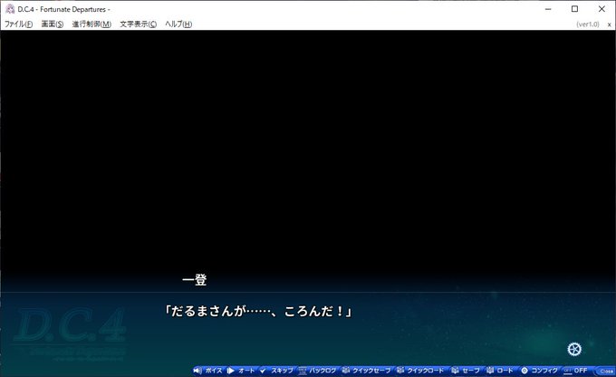Start auto mode with オート button
The width and height of the screenshot is (616, 377).
pyautogui.click(x=241, y=371)
